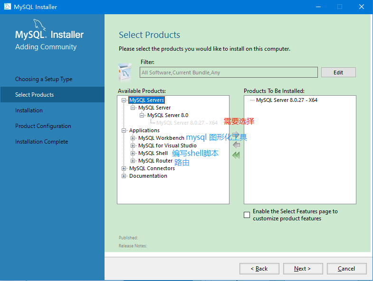Viewport: 373px width, 281px height.
Task: Select the MySQL for Visual Studio item
Action: 167,146
